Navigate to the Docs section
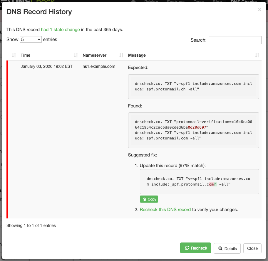The width and height of the screenshot is (268, 261). [x=198, y=2]
